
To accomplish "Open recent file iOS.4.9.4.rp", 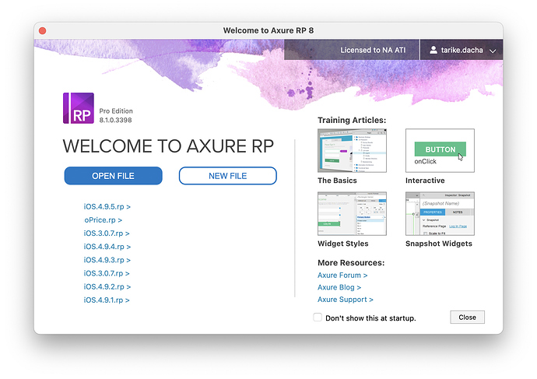I will 107,247.
